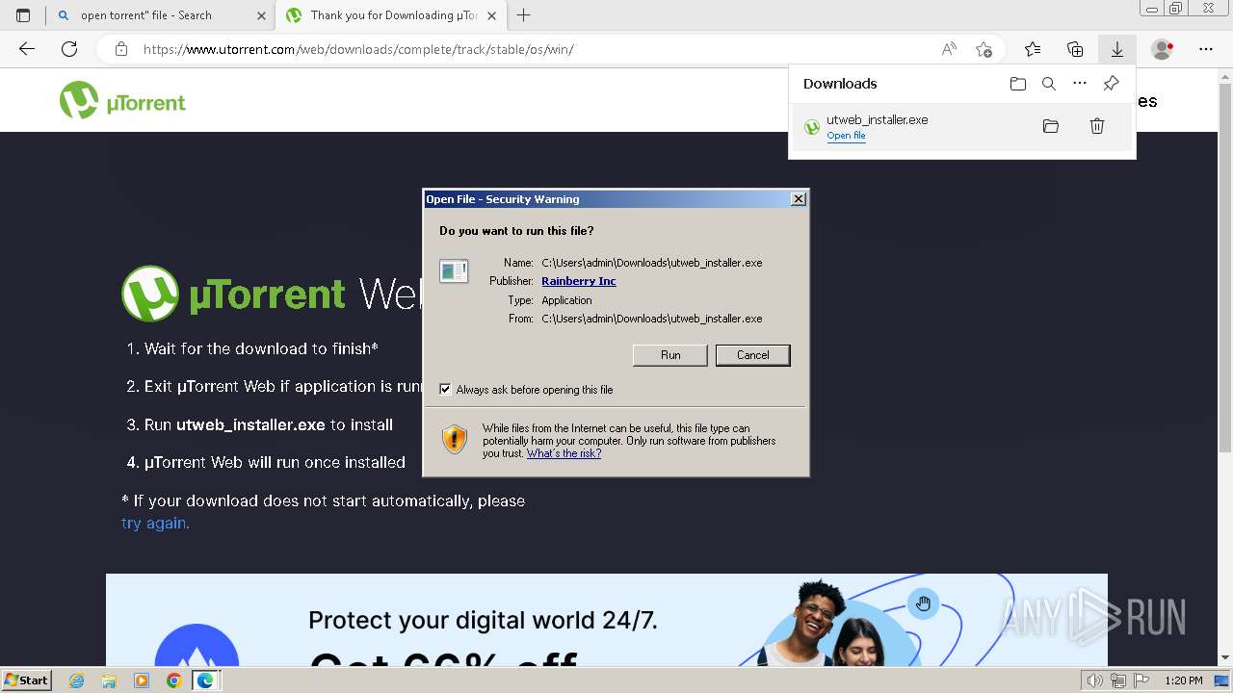
Task: Select Edge icon in taskbar
Action: click(205, 680)
